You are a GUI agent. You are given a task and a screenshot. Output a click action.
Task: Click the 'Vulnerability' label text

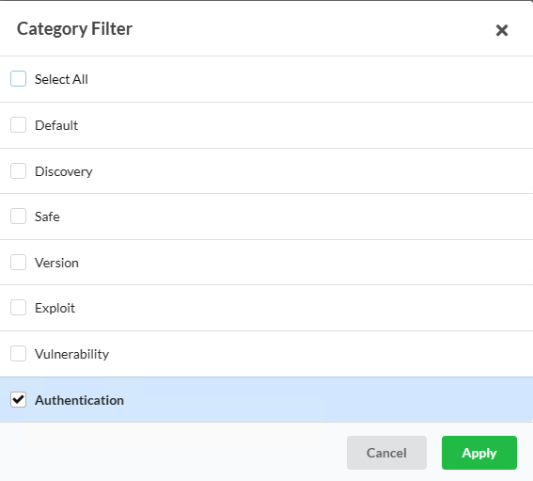pos(72,354)
